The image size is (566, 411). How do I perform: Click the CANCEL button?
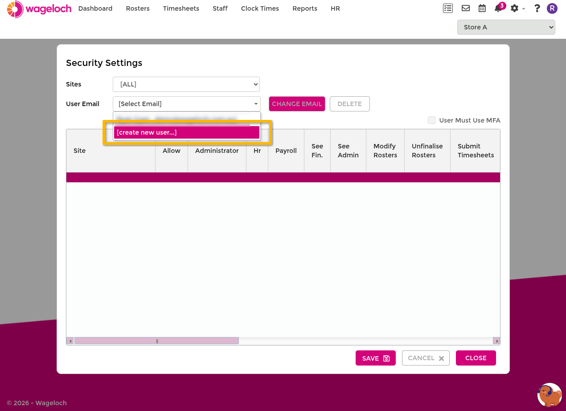(426, 358)
